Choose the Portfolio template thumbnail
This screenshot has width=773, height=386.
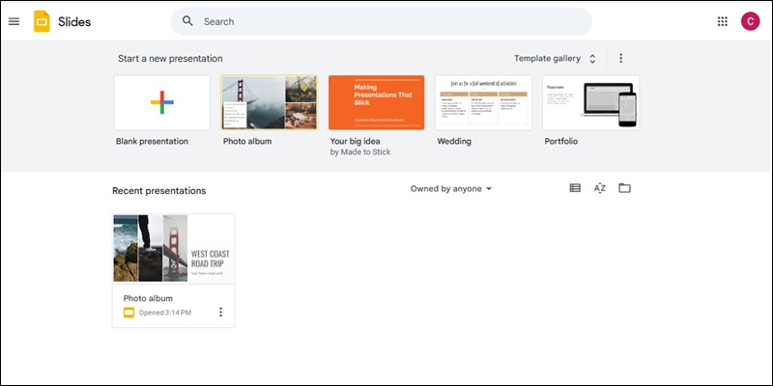(590, 102)
